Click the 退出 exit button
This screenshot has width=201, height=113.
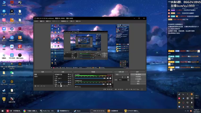point(138,84)
